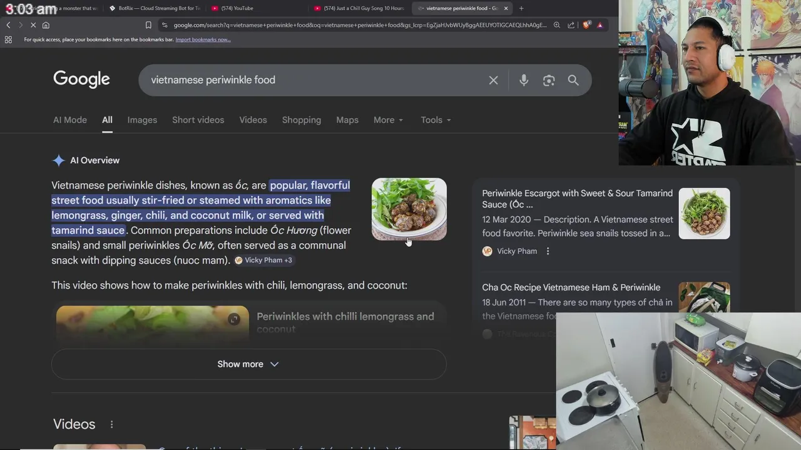Open Cha Oc Recipe Vietnamese Ham & Periwinkle

571,287
